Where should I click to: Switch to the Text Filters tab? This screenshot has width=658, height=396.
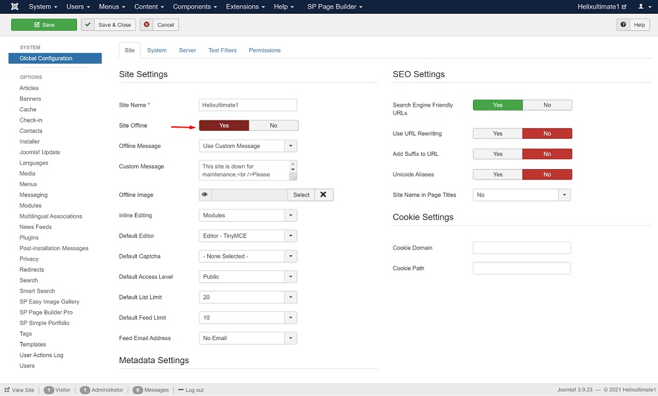[222, 50]
